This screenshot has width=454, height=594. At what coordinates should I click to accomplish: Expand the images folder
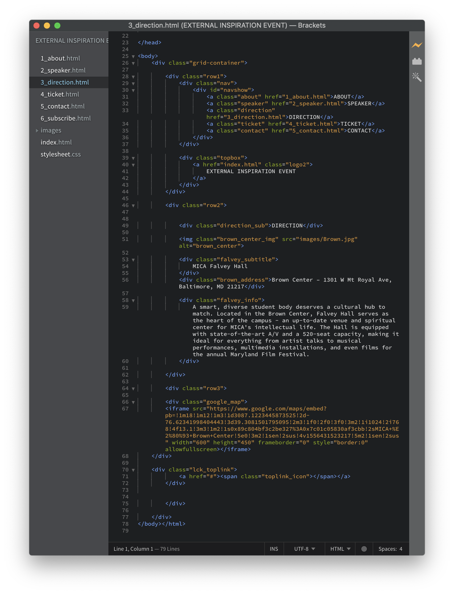coord(37,130)
